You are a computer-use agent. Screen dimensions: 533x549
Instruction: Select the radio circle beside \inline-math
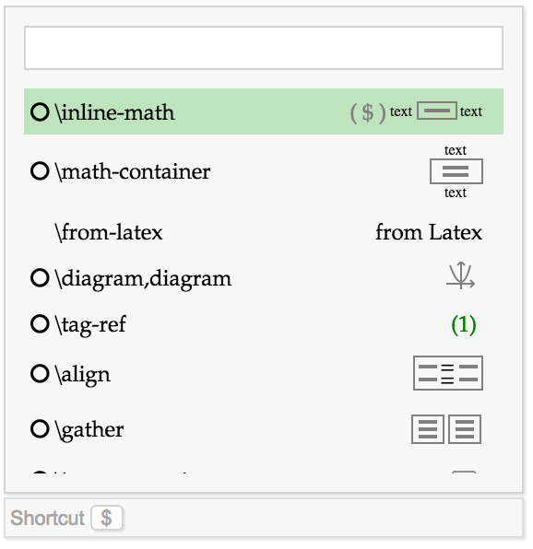[x=40, y=112]
